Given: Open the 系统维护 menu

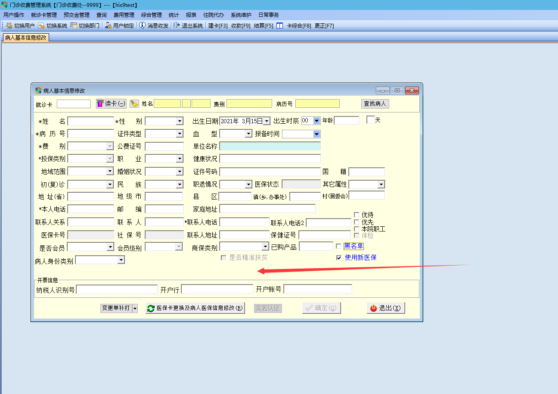Looking at the screenshot, I should click(x=241, y=15).
